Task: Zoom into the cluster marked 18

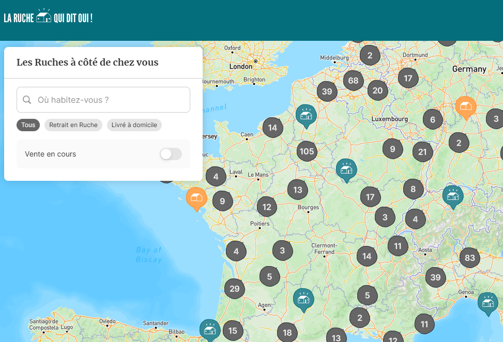Action: (287, 333)
